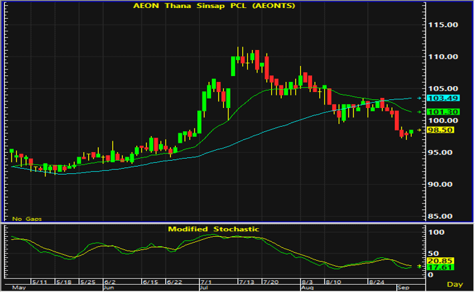Viewport: 475px width, 292px height.
Task: Select the 6/15 date marker
Action: [x=150, y=282]
